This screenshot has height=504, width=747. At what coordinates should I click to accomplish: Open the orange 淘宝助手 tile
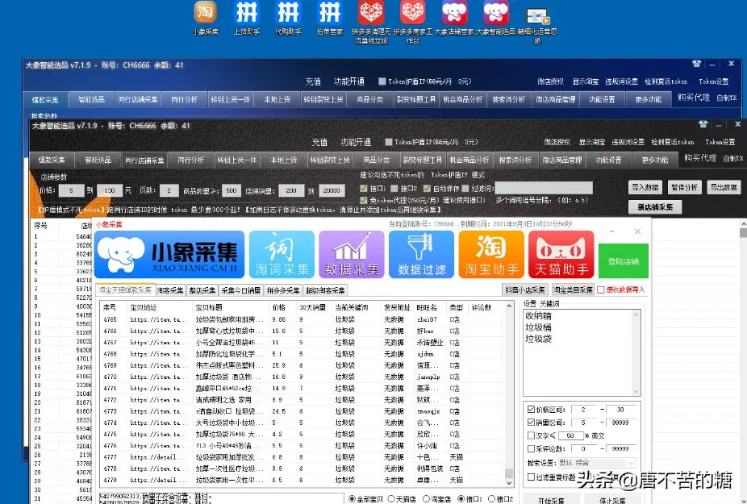pos(491,254)
